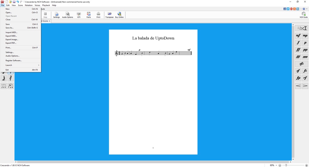Select the piano (p) dynamic button in palette
The height and width of the screenshot is (167, 309).
[305, 43]
